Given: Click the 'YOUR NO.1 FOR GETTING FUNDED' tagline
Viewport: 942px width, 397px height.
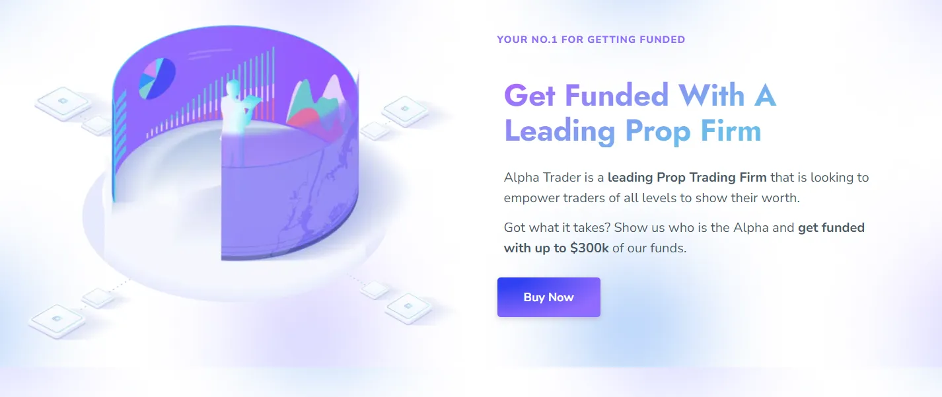Looking at the screenshot, I should (591, 40).
